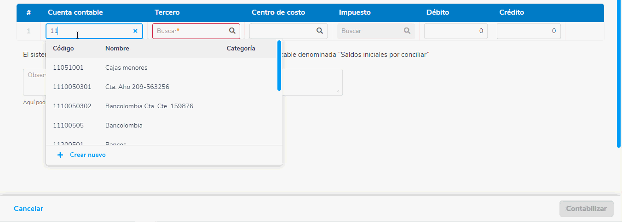Viewport: 622px width, 222px height.
Task: Click the Tercero search magnifier icon
Action: 232,31
